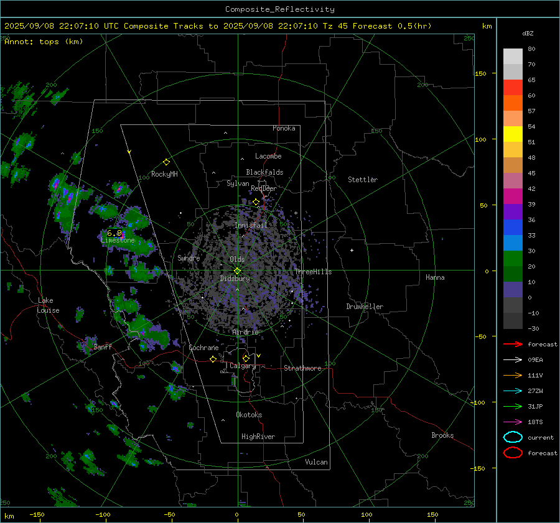Image resolution: width=560 pixels, height=523 pixels.
Task: Click the Innisfail town label
Action: pyautogui.click(x=251, y=225)
